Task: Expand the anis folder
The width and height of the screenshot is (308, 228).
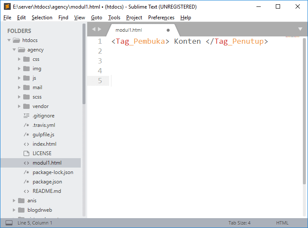Action: click(14, 201)
